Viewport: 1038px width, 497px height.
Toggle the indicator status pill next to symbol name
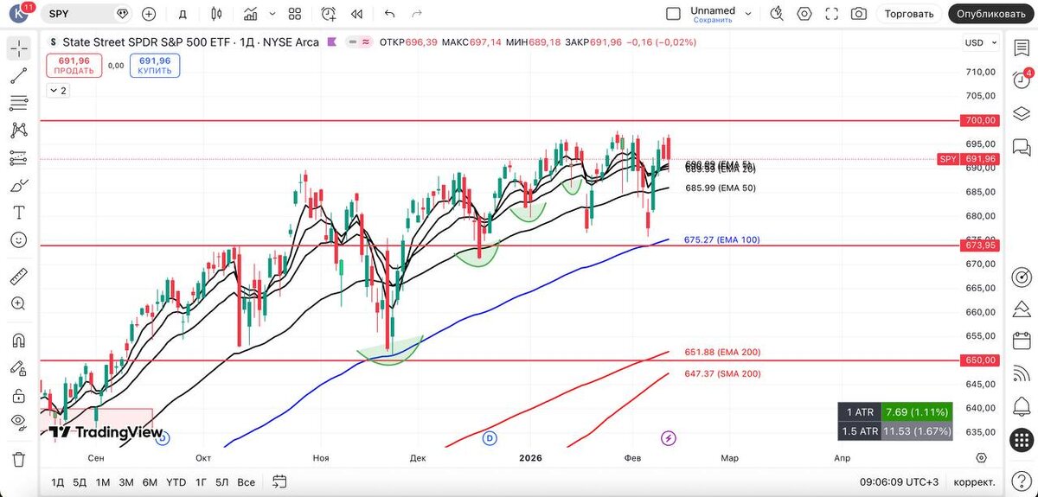pyautogui.click(x=358, y=42)
